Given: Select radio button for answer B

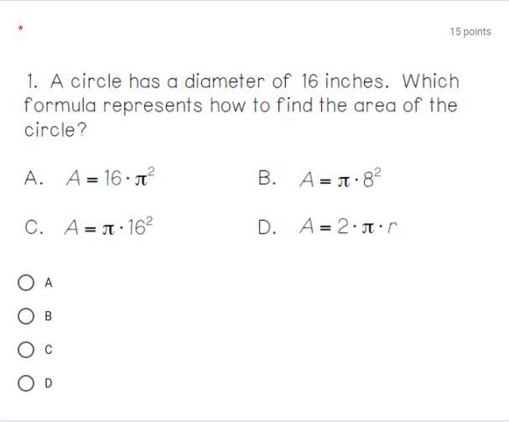Looking at the screenshot, I should pos(26,316).
